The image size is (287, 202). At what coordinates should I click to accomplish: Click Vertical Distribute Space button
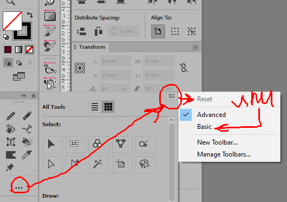[x=81, y=31]
